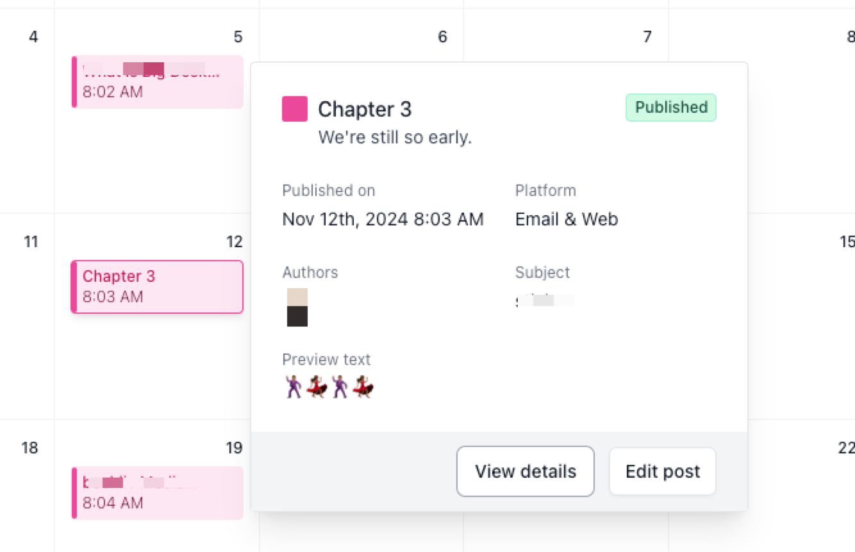Select the Chapter 3 event on the 12th

click(x=157, y=286)
